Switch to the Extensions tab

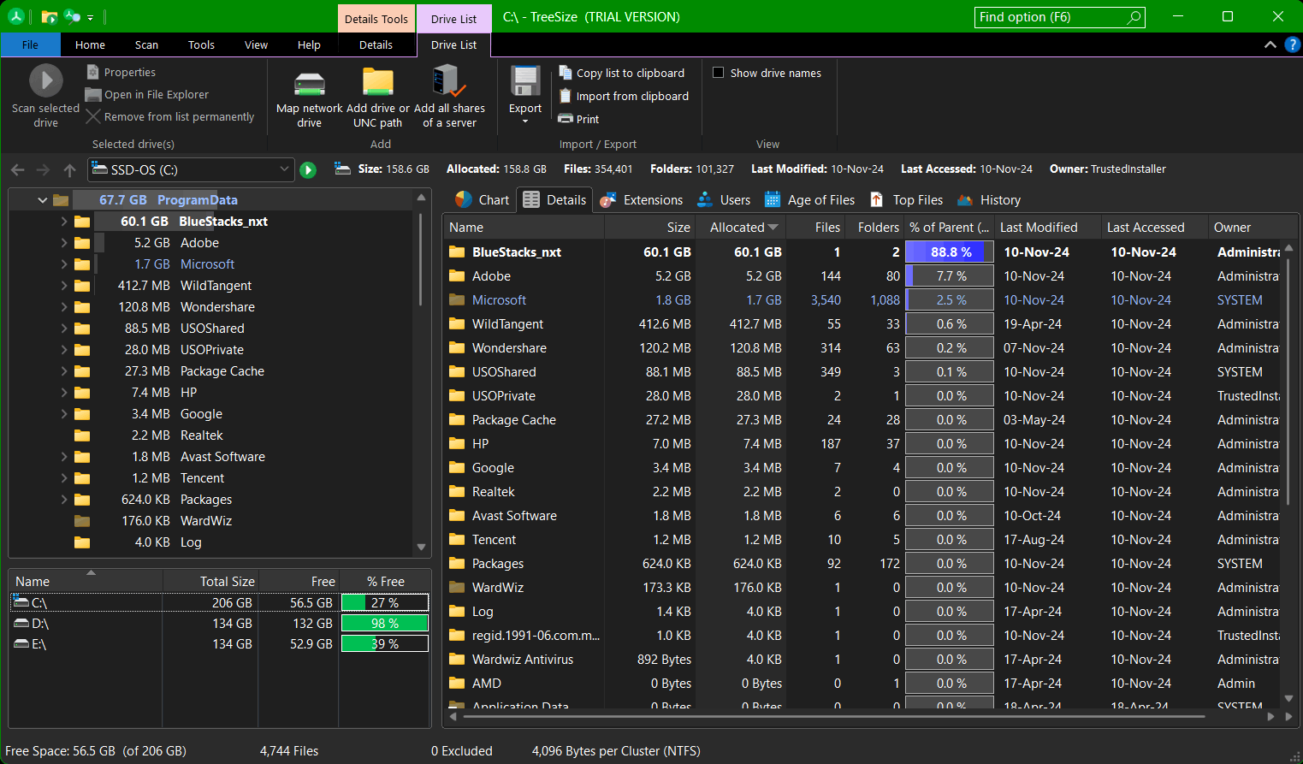pyautogui.click(x=642, y=199)
